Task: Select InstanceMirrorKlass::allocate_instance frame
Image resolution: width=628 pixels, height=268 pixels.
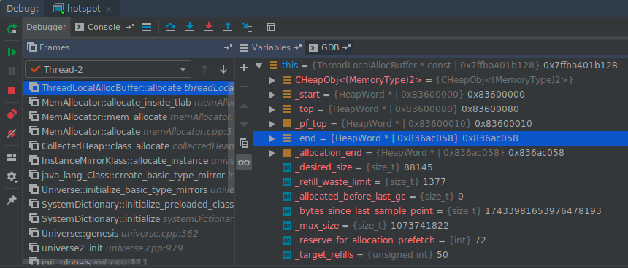Action: click(129, 160)
